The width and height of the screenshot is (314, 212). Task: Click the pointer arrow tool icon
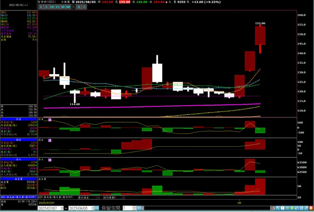(x=278, y=208)
